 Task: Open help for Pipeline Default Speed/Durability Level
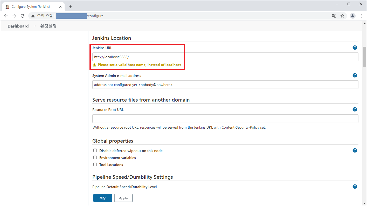[x=355, y=187]
